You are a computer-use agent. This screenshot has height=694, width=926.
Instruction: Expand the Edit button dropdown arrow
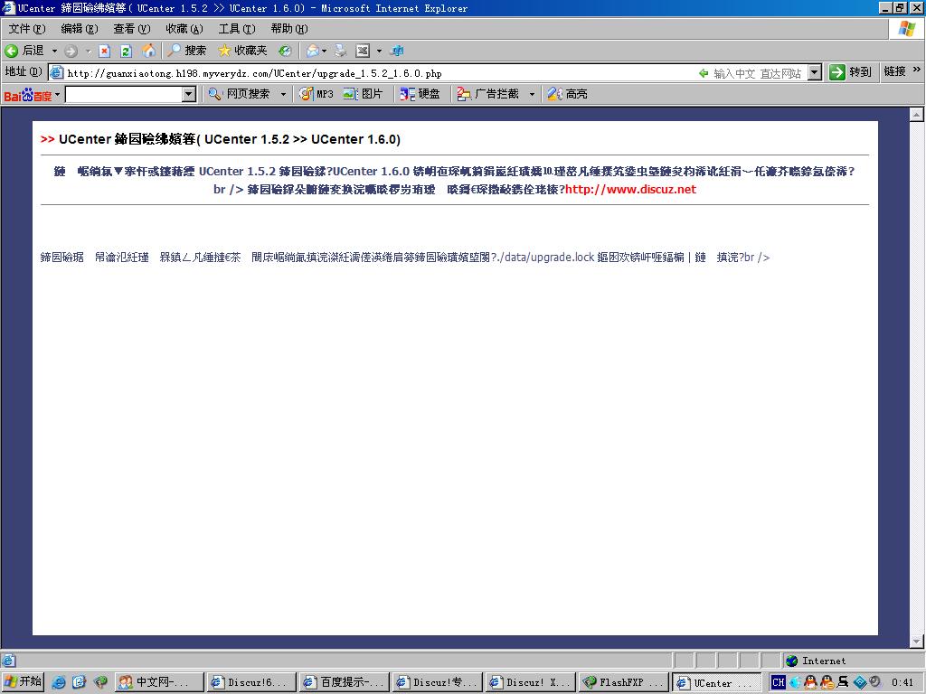coord(379,52)
